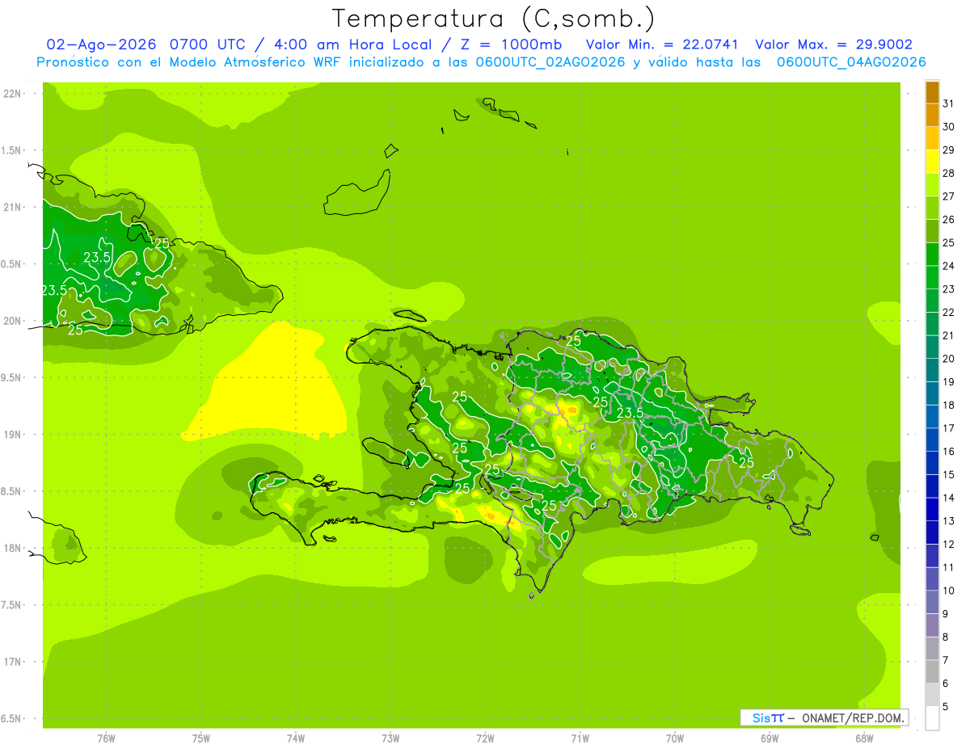Click the '70W' longitude axis label
The image size is (970, 749).
[x=675, y=738]
